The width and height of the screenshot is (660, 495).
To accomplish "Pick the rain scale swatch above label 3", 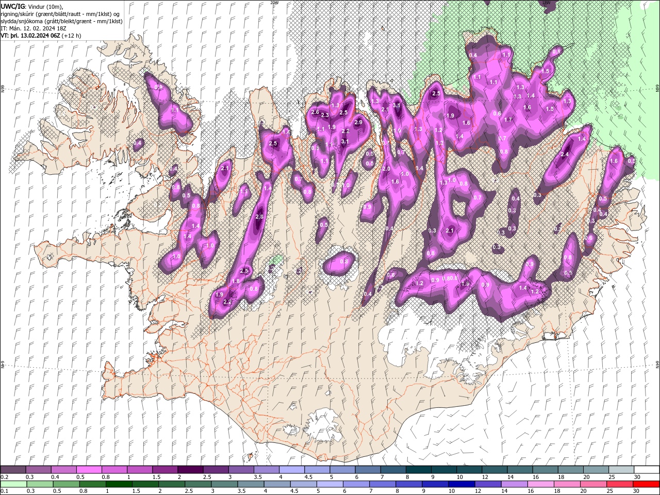I will click(x=224, y=484).
